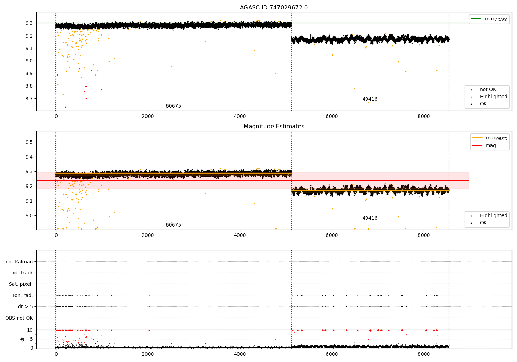
Task: Click the rotated "dr" y-axis label
Action: pos(22,339)
